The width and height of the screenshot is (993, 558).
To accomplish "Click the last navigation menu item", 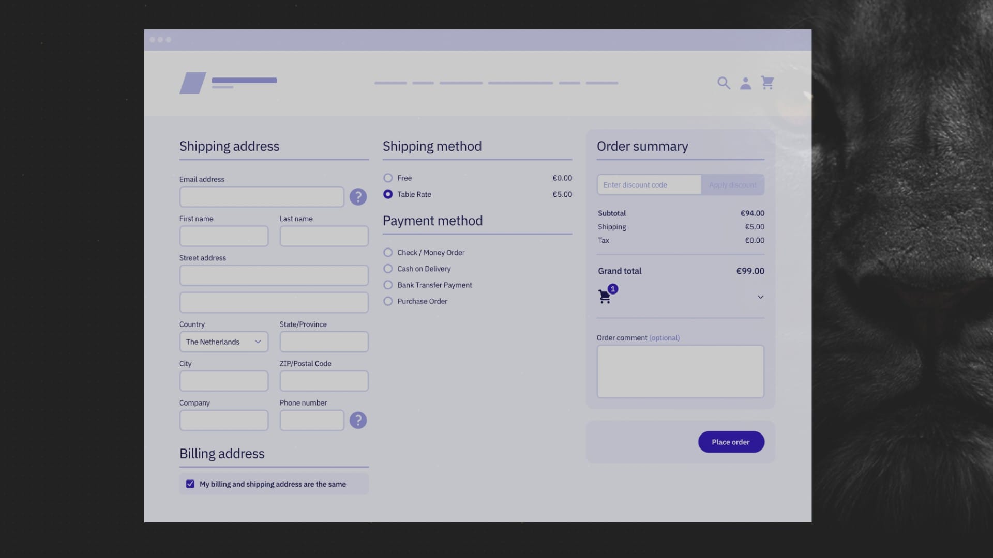I will coord(601,83).
